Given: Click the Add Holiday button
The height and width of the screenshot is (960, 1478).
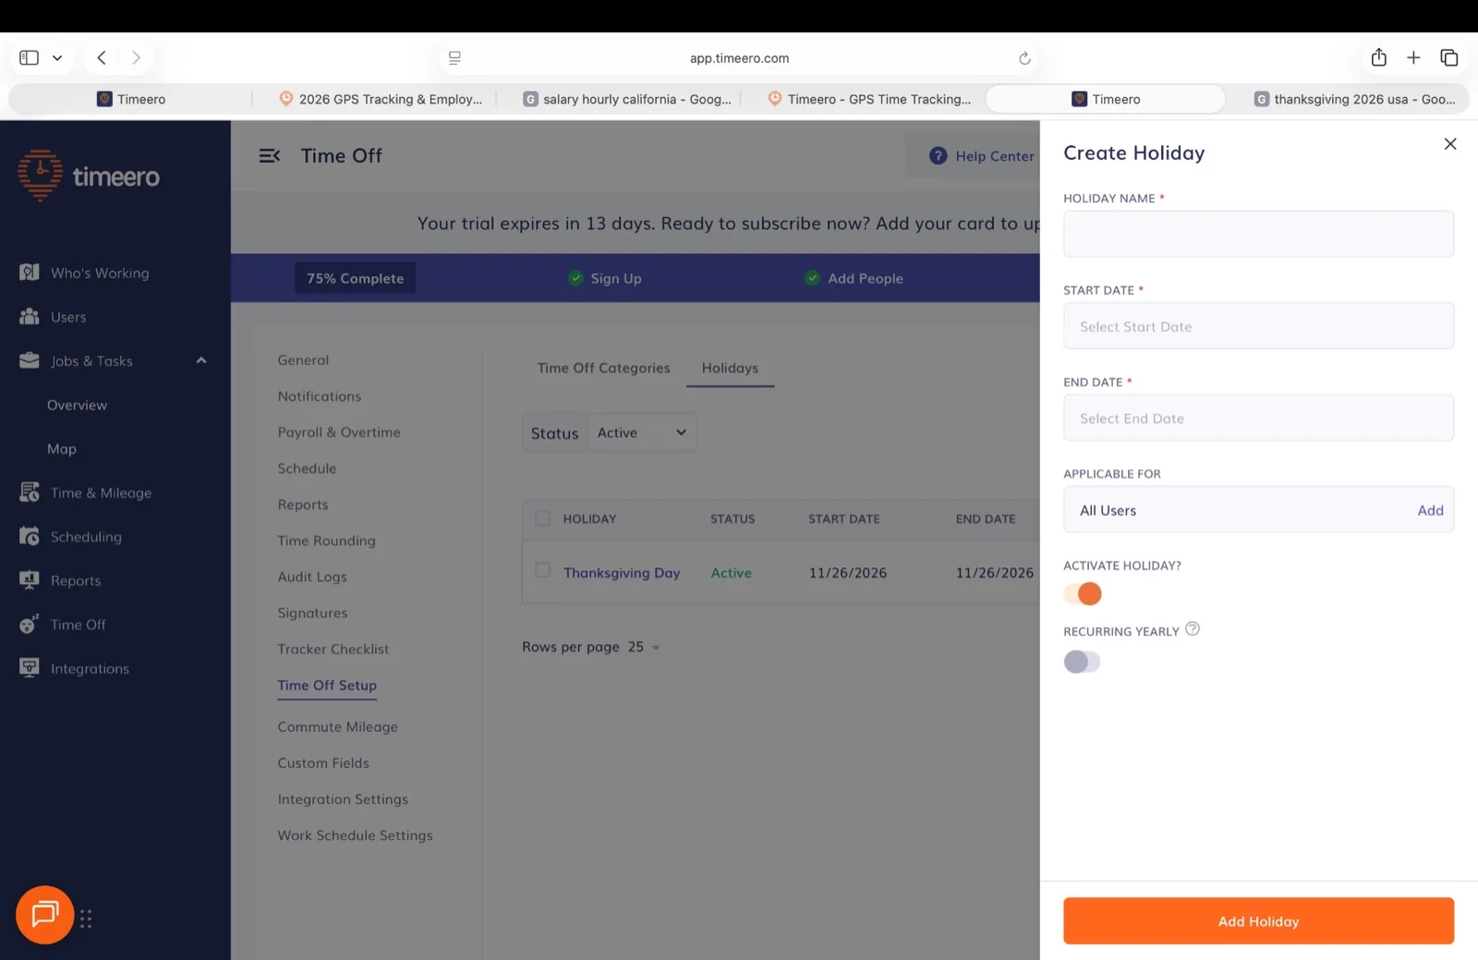Looking at the screenshot, I should (x=1258, y=921).
